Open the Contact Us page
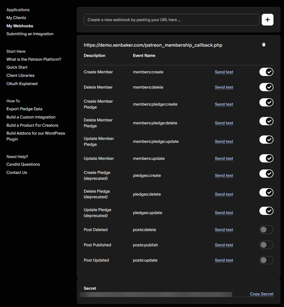Screen dimensions: 284x307 [17, 172]
